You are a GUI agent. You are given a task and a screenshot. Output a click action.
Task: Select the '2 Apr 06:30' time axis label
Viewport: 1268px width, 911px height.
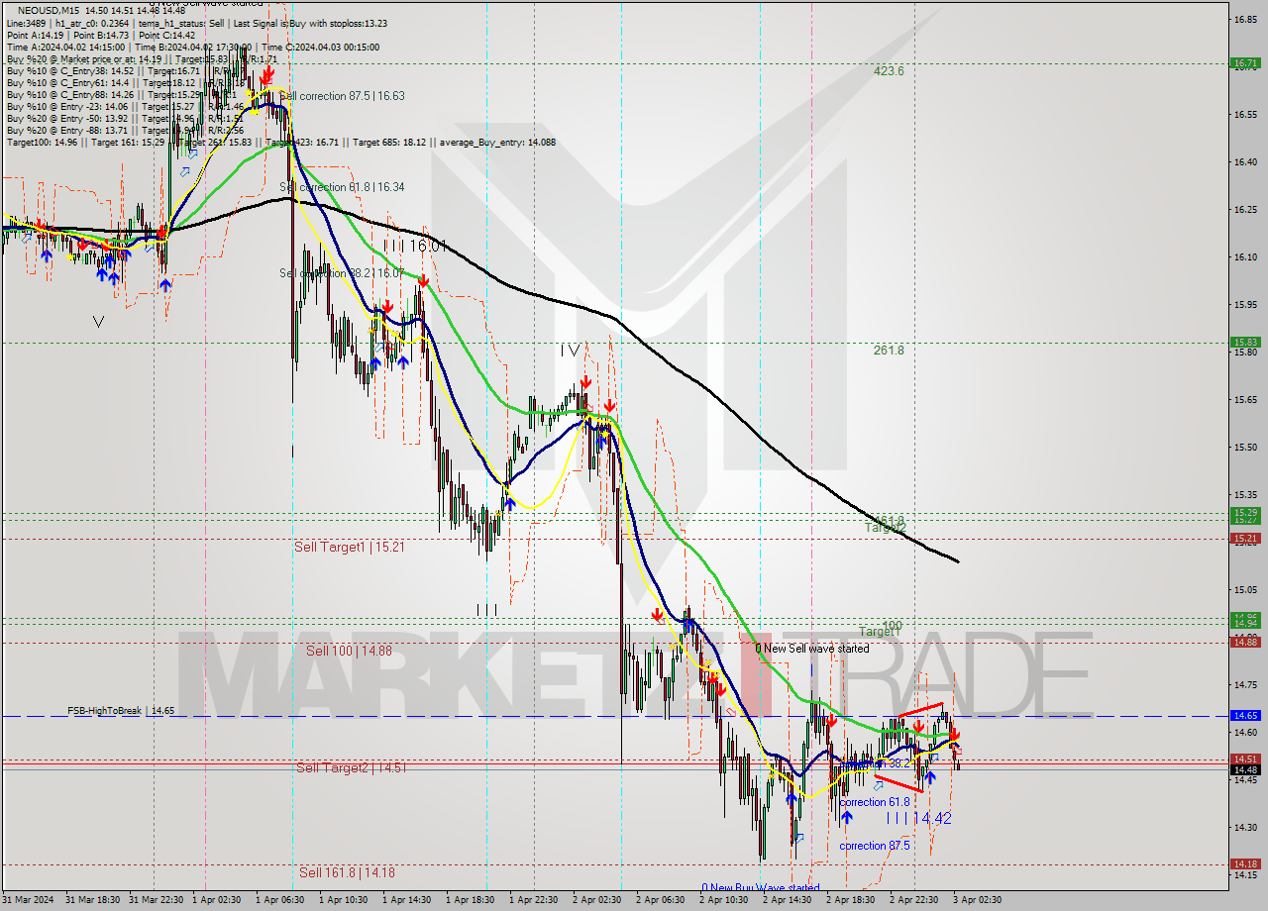[662, 900]
